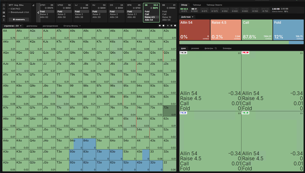
Task: Click the tag icon next to фильтры
Action: coord(216,48)
